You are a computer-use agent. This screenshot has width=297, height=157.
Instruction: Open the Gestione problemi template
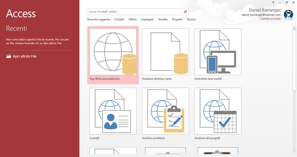click(x=166, y=111)
